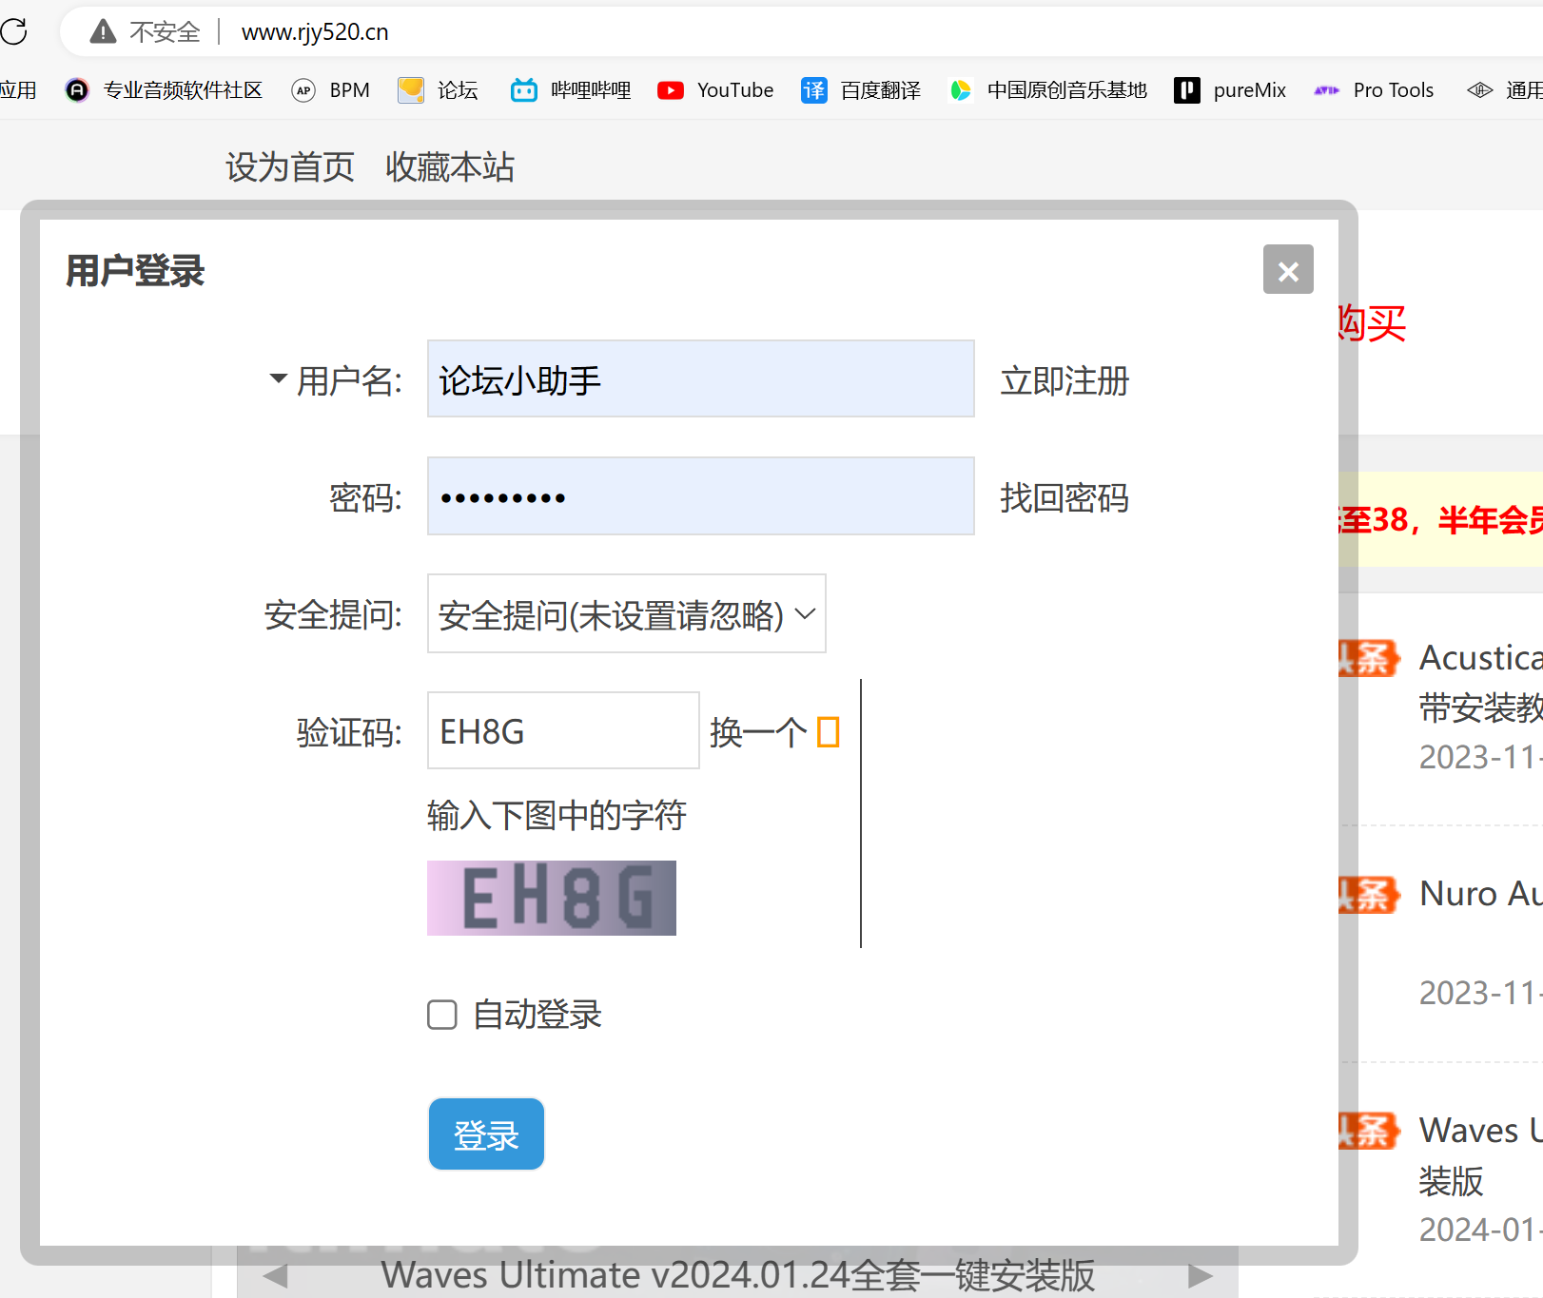Click the not-secure warning triangle icon

tap(103, 31)
